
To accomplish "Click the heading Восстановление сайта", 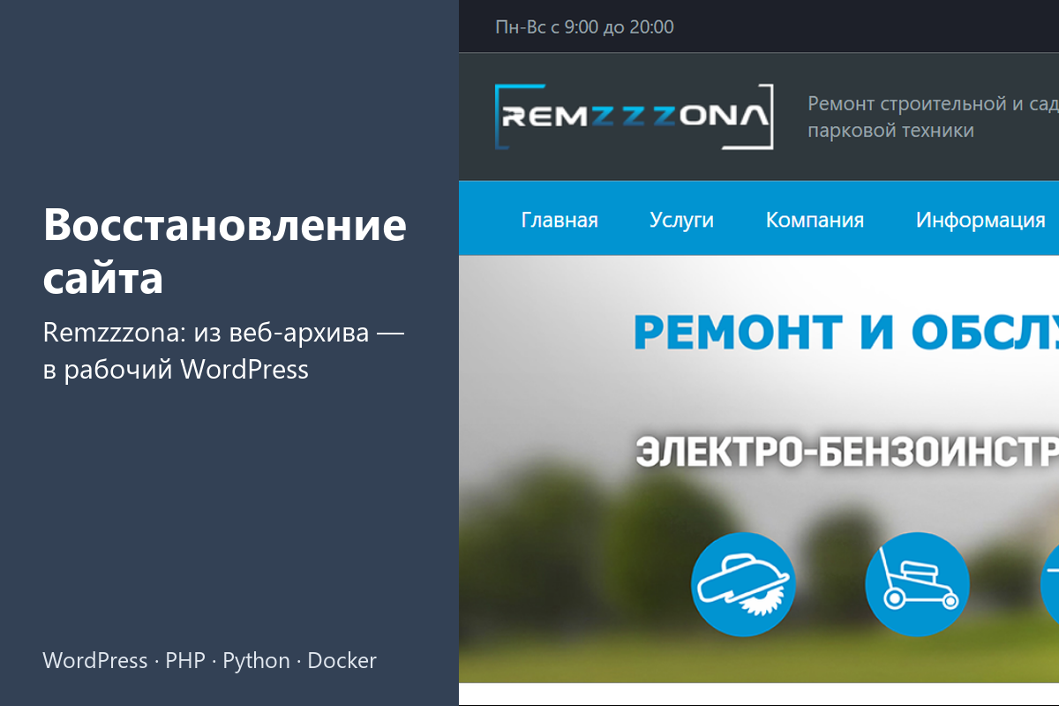I will coord(225,252).
